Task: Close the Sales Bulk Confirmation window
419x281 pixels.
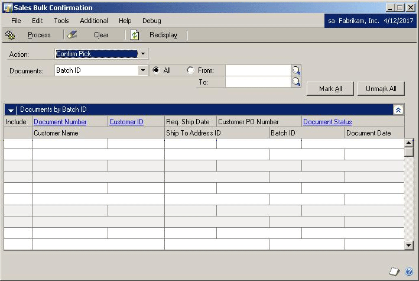Action: point(411,8)
